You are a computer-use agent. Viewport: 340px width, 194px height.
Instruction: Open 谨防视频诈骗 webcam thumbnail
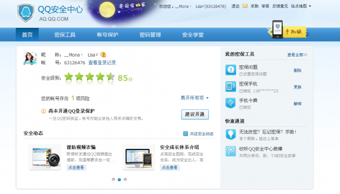45,157
